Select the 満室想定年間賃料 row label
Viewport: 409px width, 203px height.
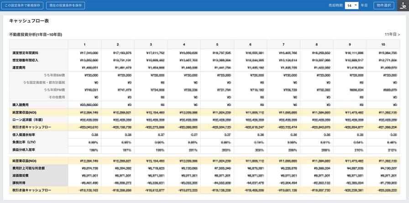point(26,53)
